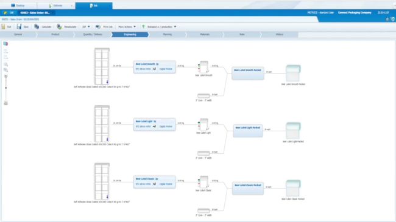The image size is (396, 222).
Task: Click the machine icon in Beer Label Classic node
Action: (154, 184)
